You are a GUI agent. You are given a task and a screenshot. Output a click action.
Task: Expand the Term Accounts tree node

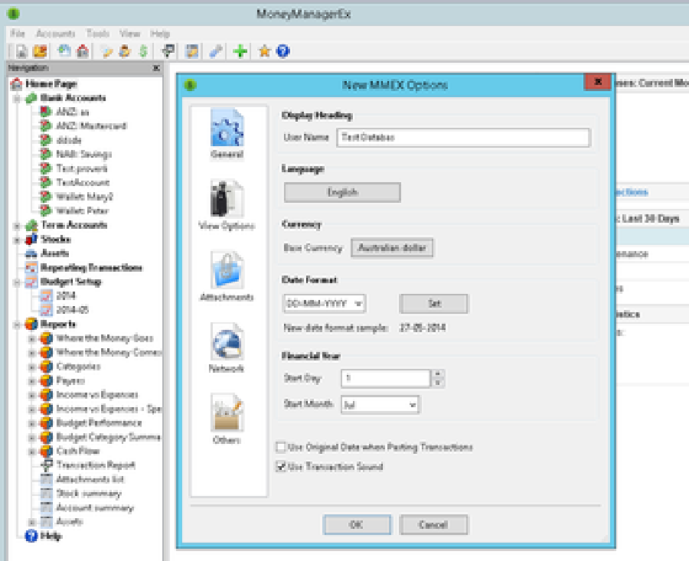(17, 226)
